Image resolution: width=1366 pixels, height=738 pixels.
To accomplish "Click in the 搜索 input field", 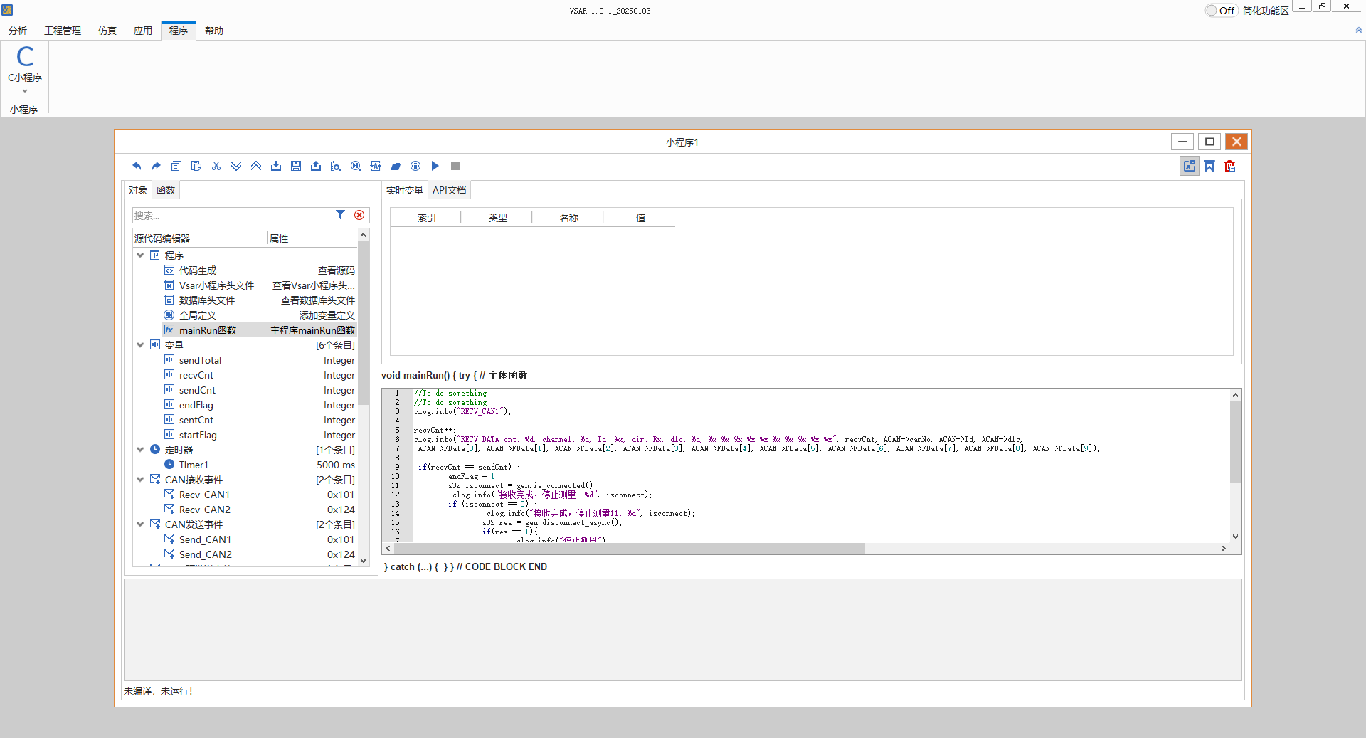I will tap(233, 215).
